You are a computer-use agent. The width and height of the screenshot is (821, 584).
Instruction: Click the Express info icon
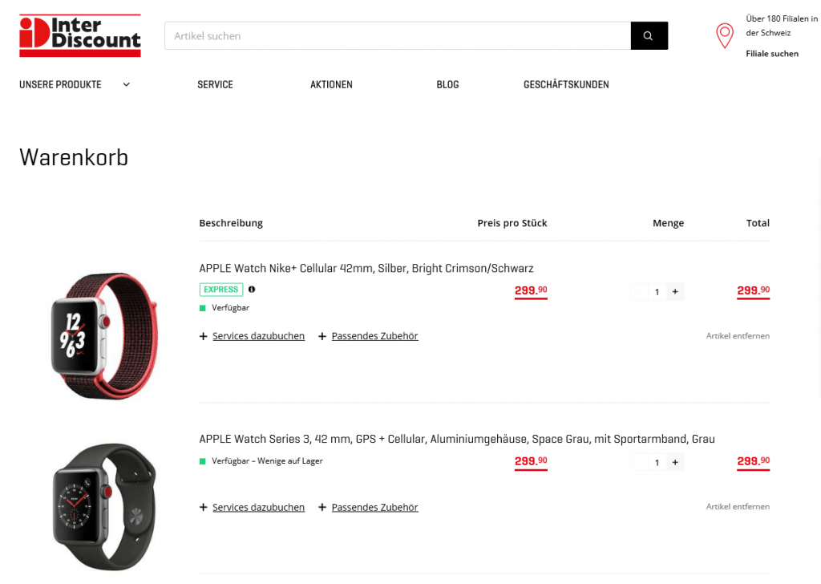[x=252, y=290]
